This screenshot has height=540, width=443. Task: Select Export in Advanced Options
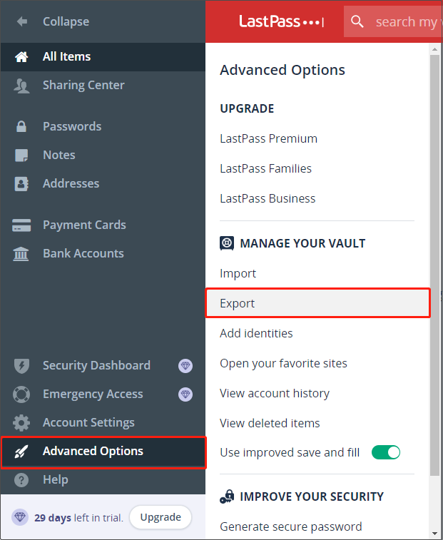[x=238, y=303]
